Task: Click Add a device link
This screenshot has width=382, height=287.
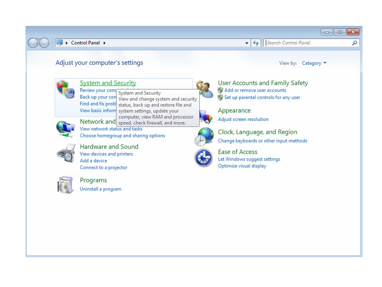Action: click(x=93, y=161)
